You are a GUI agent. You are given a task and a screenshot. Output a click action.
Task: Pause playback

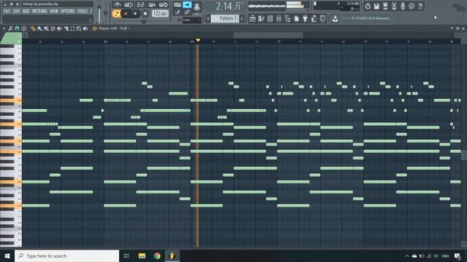tap(126, 14)
